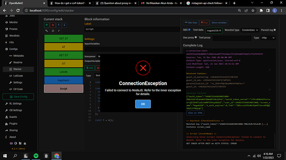Image resolution: width=286 pixels, height=160 pixels.
Task: Click the lock icon in sidebar footer
Action: pyautogui.click(x=25, y=143)
